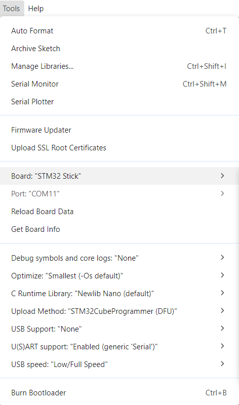
Task: Open the Help menu
Action: 35,8
